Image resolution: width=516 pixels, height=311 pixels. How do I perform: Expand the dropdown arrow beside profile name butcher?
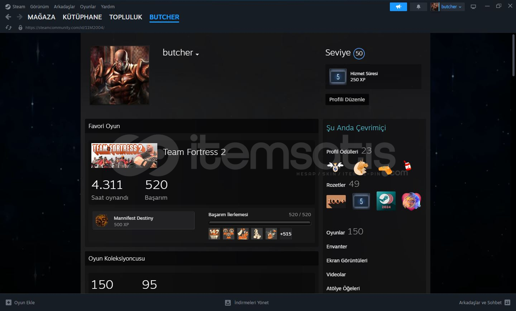click(197, 54)
